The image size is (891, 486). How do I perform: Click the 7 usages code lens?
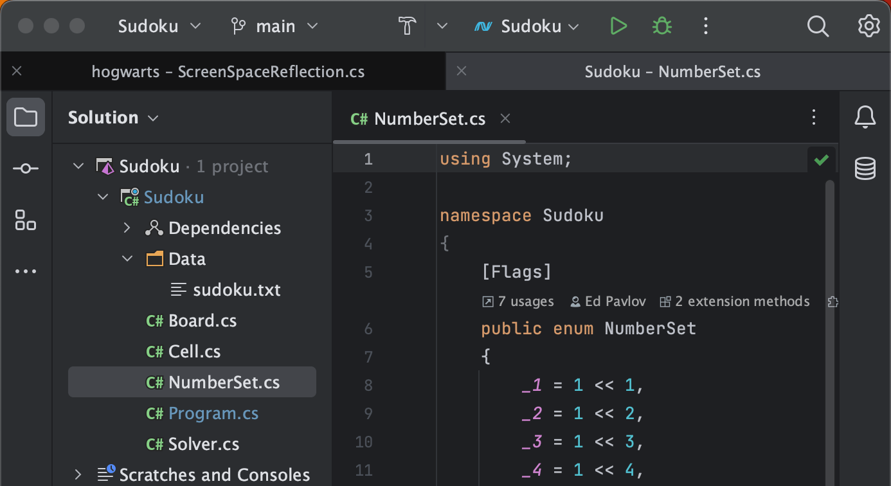click(517, 301)
